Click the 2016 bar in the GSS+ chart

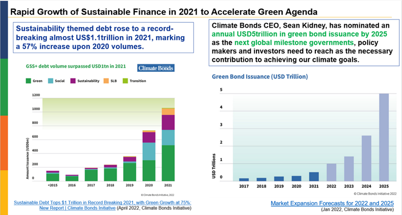pos(72,178)
